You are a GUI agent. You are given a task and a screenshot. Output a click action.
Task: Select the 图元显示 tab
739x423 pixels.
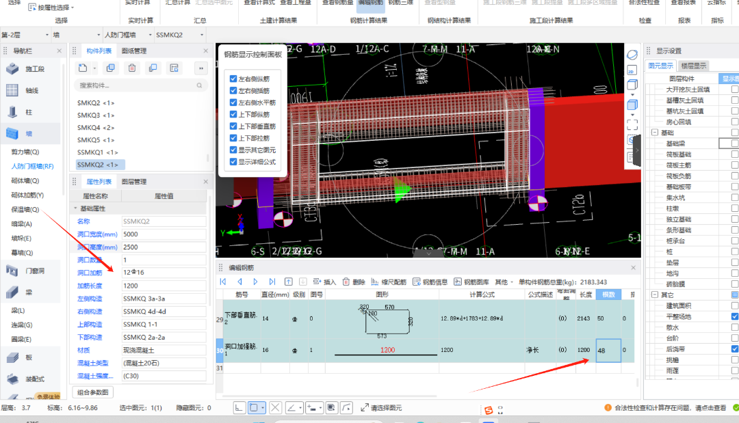[660, 66]
